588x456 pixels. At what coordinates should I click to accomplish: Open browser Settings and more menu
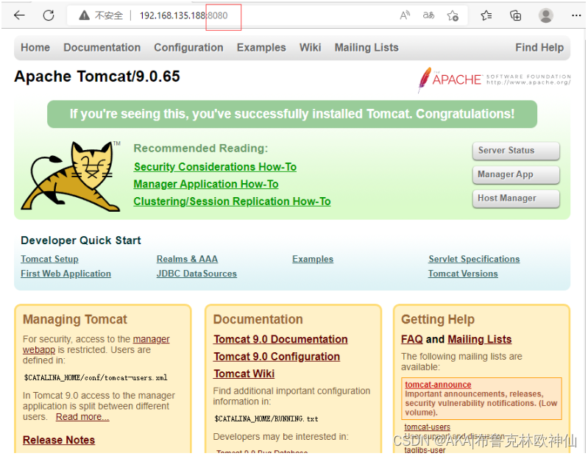[x=576, y=15]
